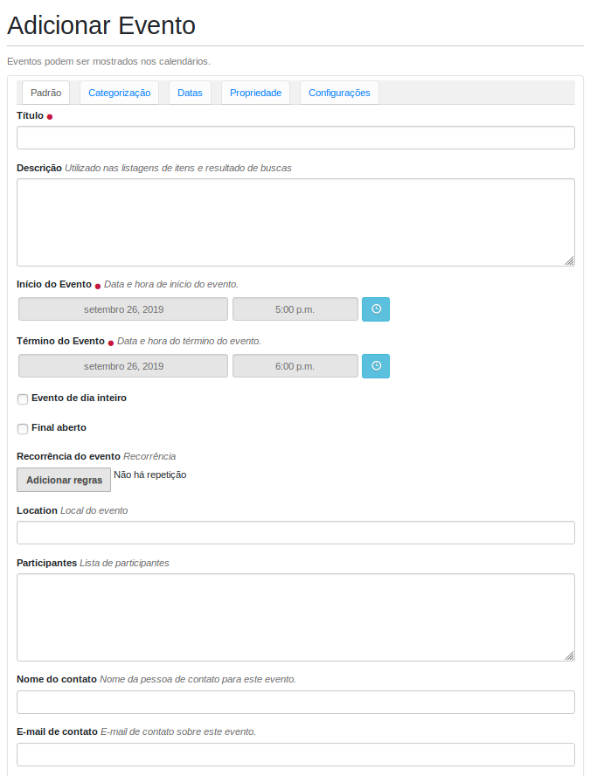Image resolution: width=590 pixels, height=776 pixels.
Task: Open the start date picker field
Action: [x=123, y=309]
